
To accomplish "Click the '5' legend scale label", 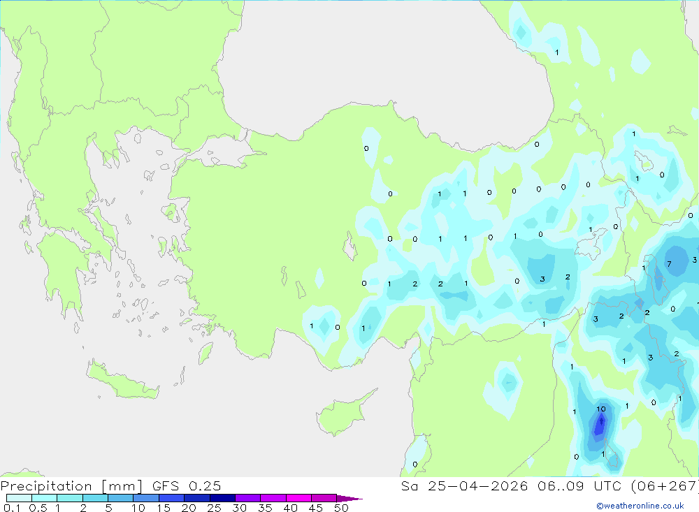I will coord(108,508).
